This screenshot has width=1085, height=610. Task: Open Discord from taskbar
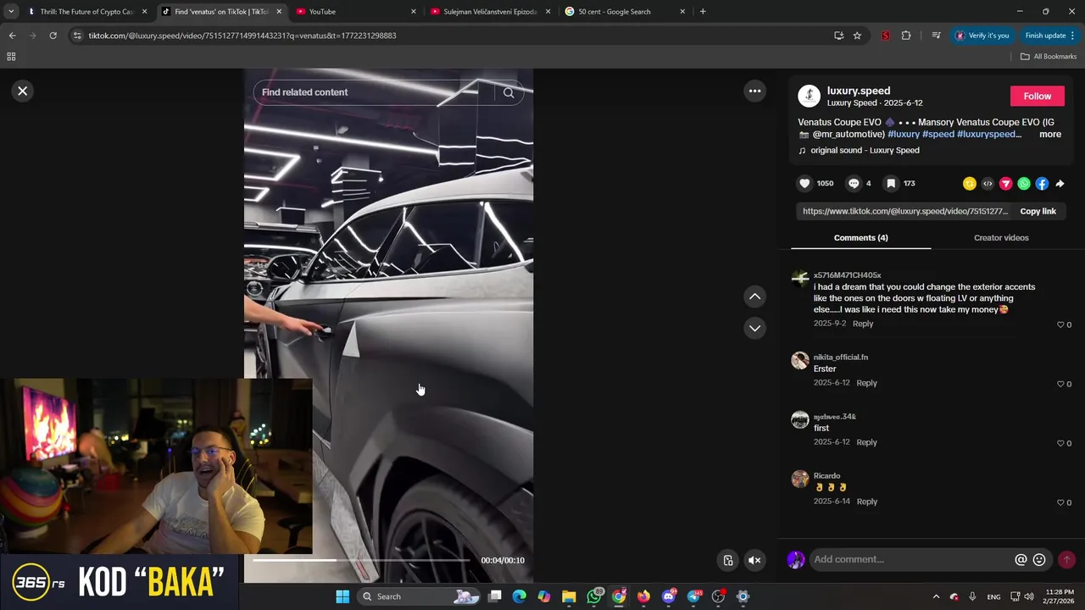pos(669,596)
